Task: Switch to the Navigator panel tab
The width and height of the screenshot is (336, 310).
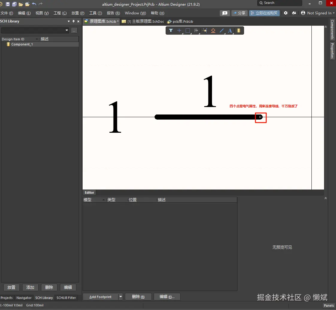Action: (24, 297)
